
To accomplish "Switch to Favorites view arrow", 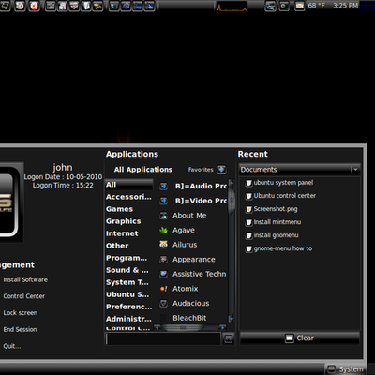I will tap(221, 170).
